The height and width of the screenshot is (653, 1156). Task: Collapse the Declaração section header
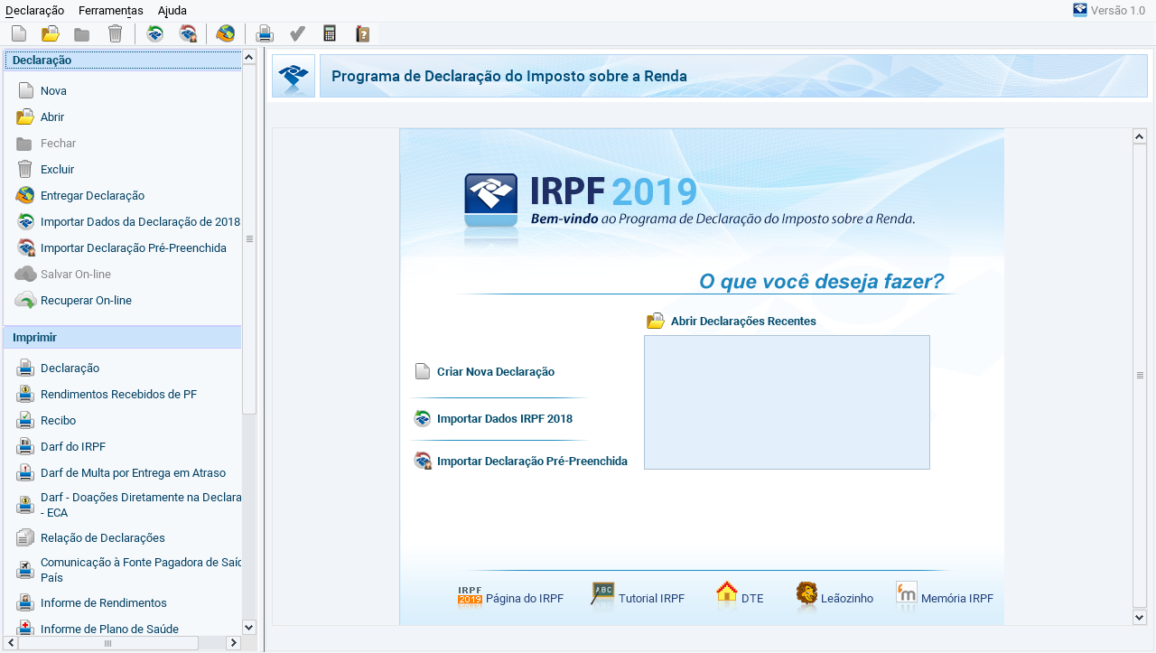pos(123,61)
